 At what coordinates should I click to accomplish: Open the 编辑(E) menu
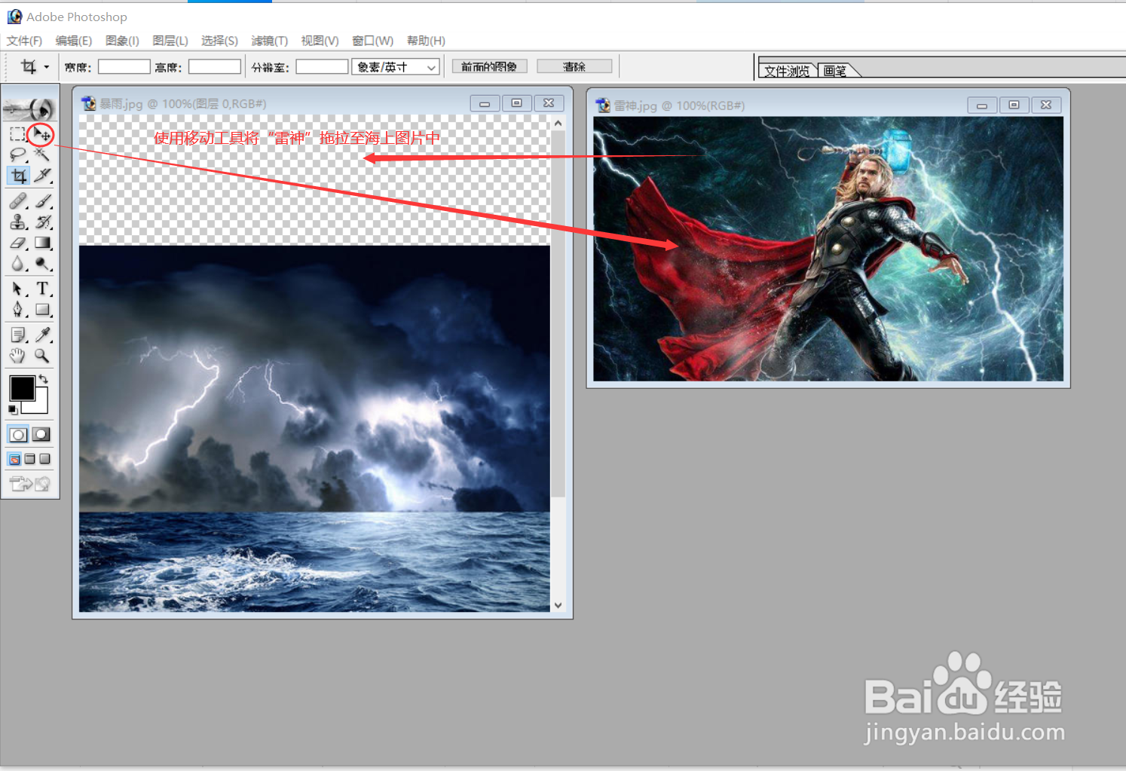click(x=74, y=41)
